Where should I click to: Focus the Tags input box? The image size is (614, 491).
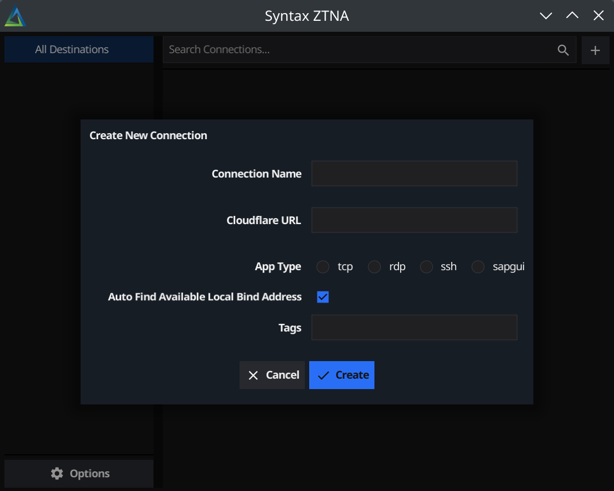point(414,328)
